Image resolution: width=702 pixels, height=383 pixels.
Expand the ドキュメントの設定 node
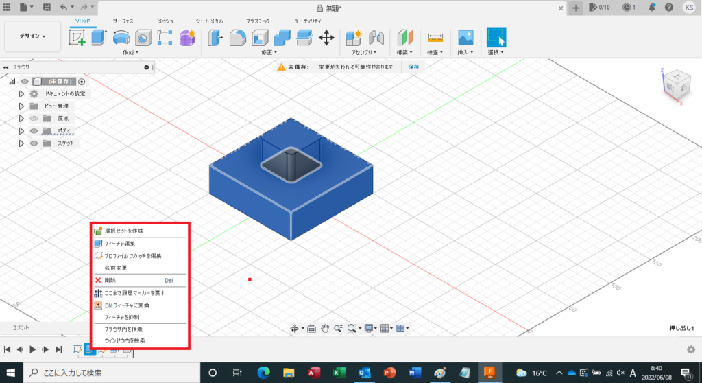click(x=21, y=94)
